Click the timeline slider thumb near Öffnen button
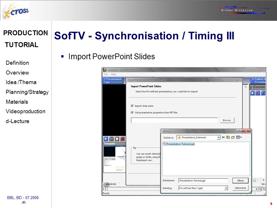 pos(254,180)
